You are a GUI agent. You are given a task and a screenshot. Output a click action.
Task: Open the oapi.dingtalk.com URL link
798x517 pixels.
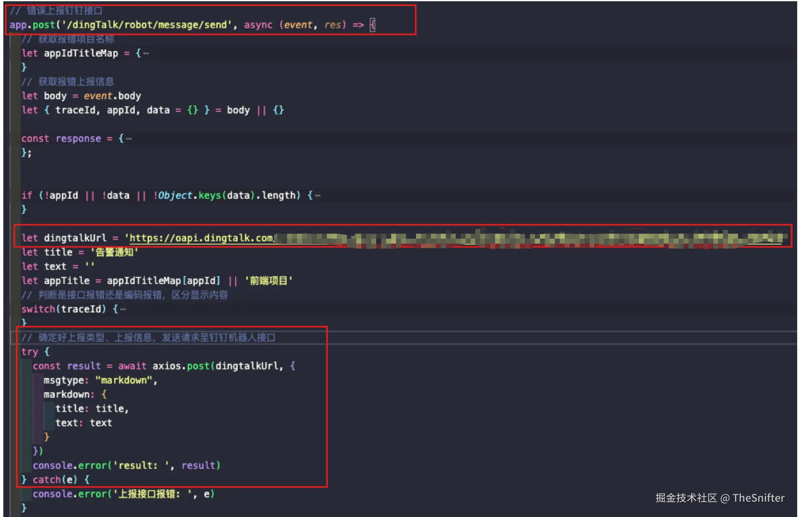(x=201, y=238)
